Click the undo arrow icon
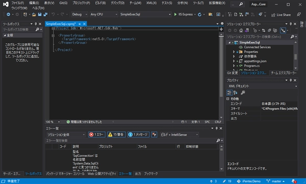 53,14
